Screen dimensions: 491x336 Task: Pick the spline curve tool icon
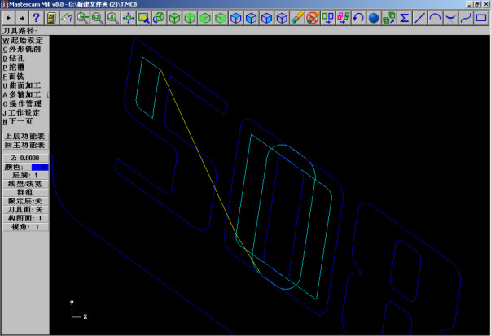[466, 18]
